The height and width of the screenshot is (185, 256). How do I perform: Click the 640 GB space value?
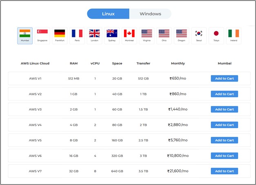coord(117,171)
